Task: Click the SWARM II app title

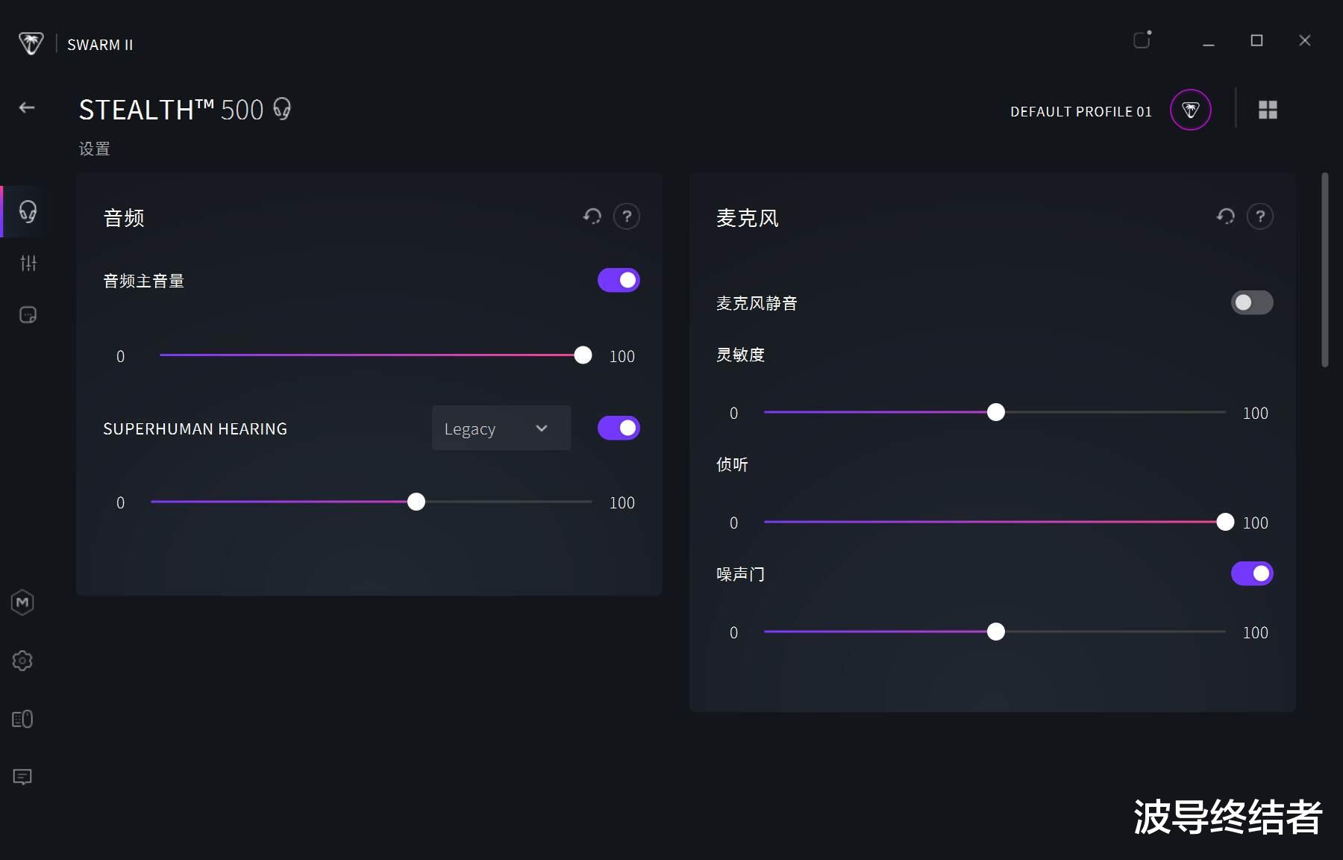Action: pos(100,45)
